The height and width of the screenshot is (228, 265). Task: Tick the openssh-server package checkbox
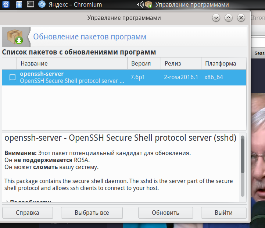12,77
